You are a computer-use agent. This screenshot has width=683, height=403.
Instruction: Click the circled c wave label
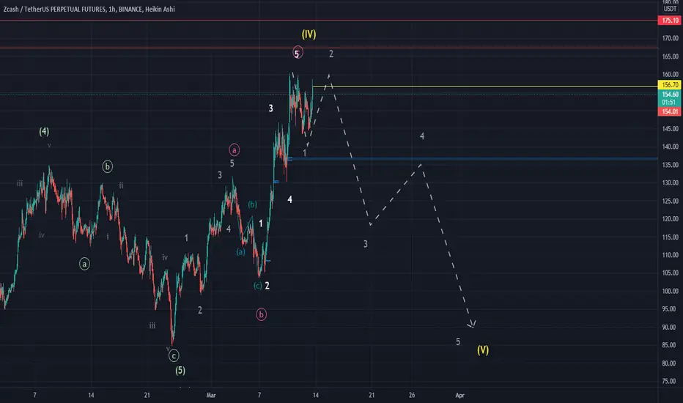coord(174,356)
